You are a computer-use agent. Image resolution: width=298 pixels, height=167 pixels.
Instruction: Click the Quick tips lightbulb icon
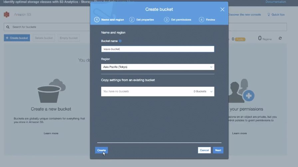click(x=269, y=15)
